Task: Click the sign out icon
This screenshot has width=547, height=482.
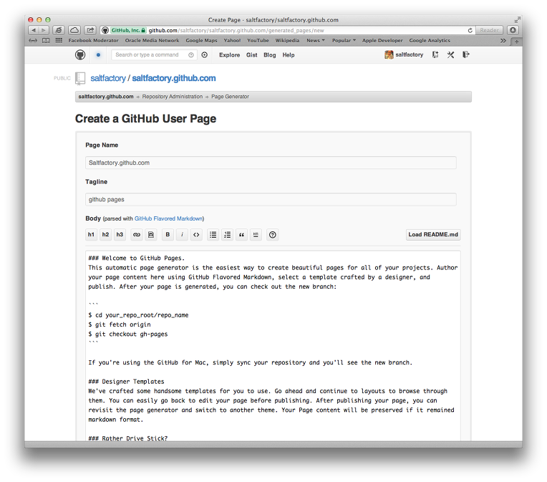Action: click(x=466, y=55)
